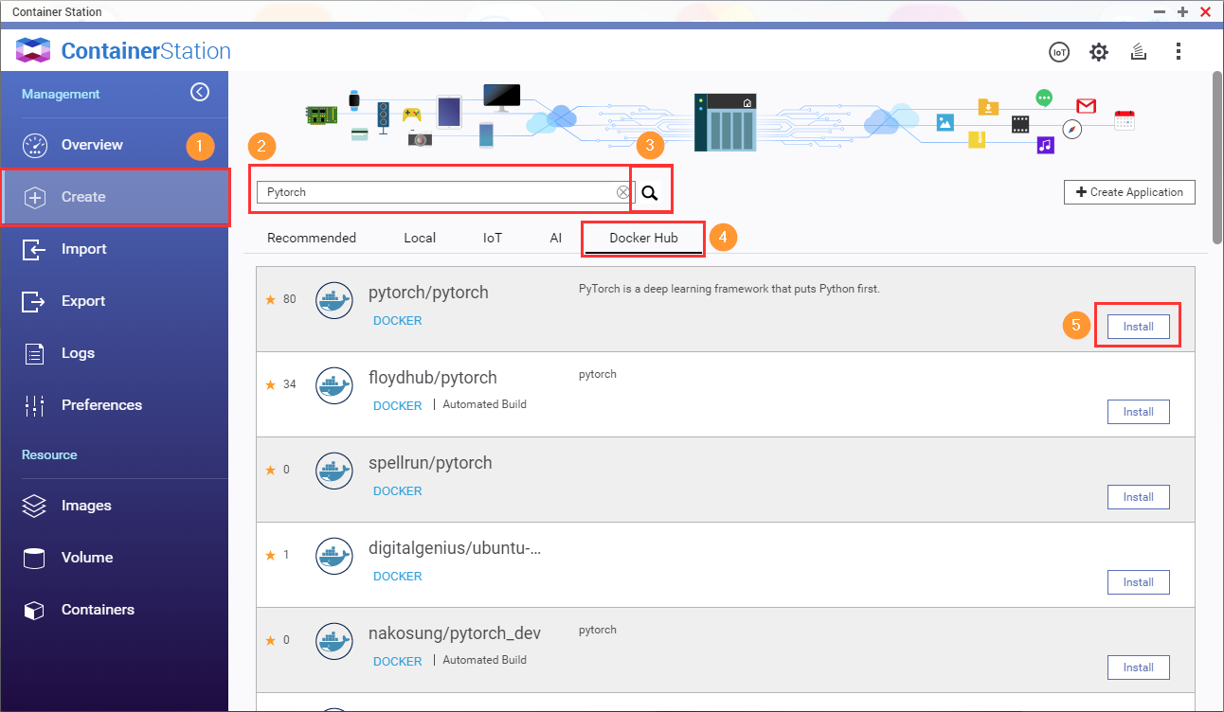Collapse the left sidebar with chevron
The height and width of the screenshot is (712, 1224).
point(199,92)
